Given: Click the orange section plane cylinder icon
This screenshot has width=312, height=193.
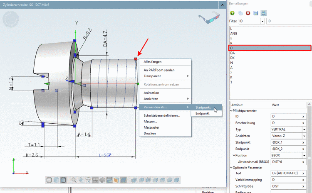Looking at the screenshot, I should (116, 180).
